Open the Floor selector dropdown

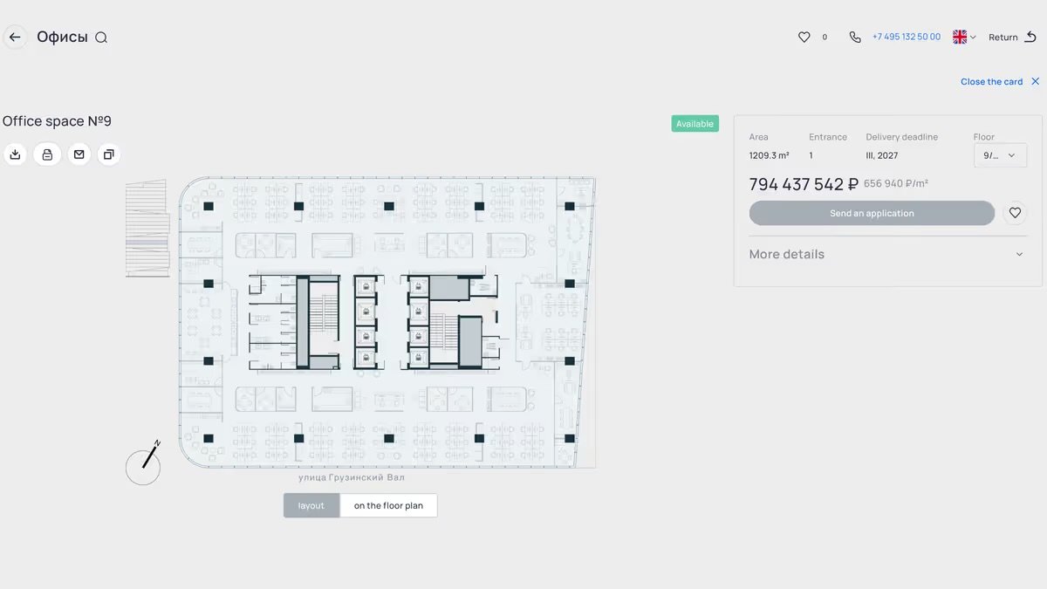1000,155
